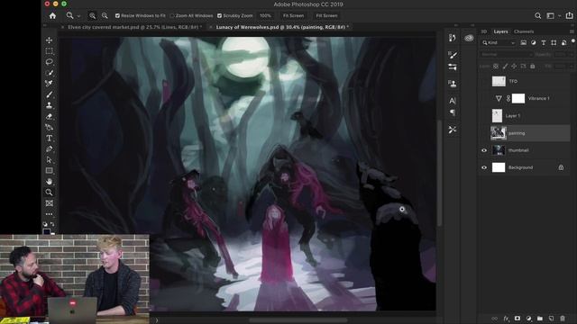Select the Lasso tool
The width and height of the screenshot is (577, 324).
tap(49, 62)
